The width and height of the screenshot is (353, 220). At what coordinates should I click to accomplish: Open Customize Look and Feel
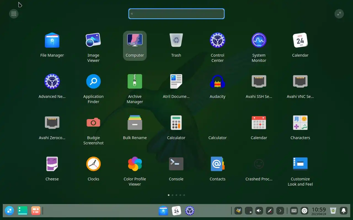click(300, 164)
